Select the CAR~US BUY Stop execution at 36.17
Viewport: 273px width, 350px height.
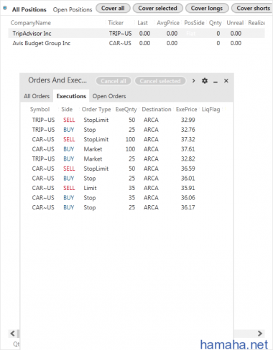[x=126, y=207]
